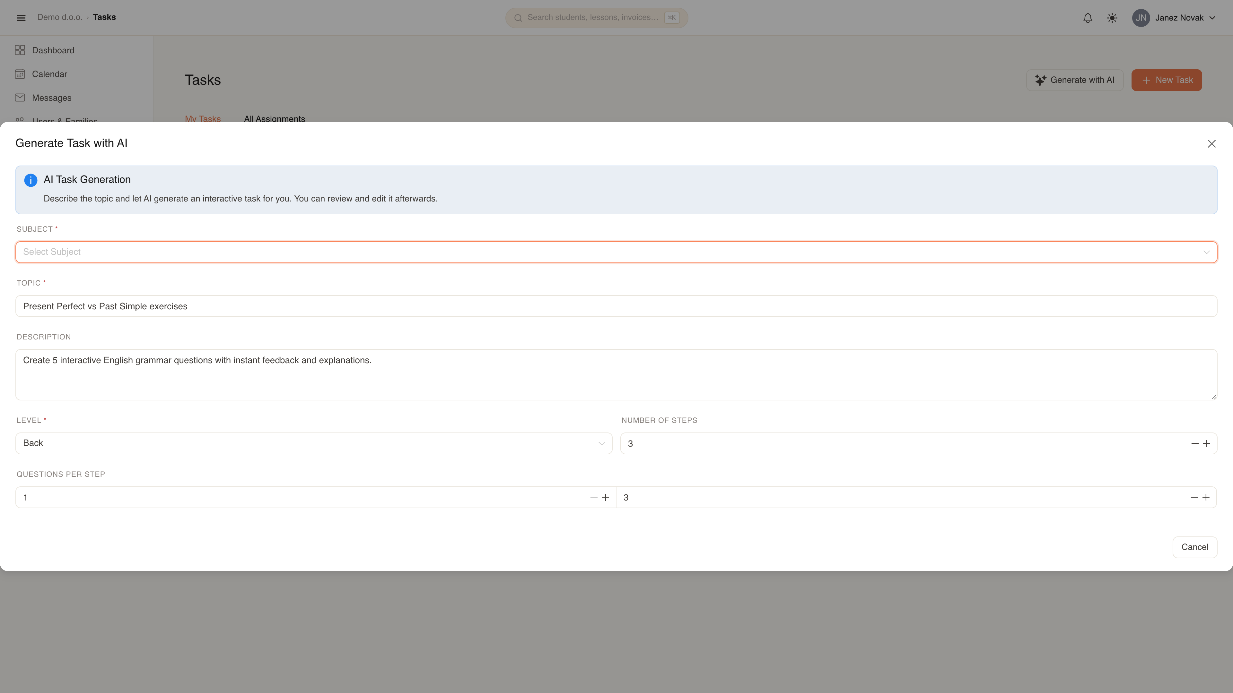Click the Subject dropdown chevron
The width and height of the screenshot is (1233, 693).
1206,252
